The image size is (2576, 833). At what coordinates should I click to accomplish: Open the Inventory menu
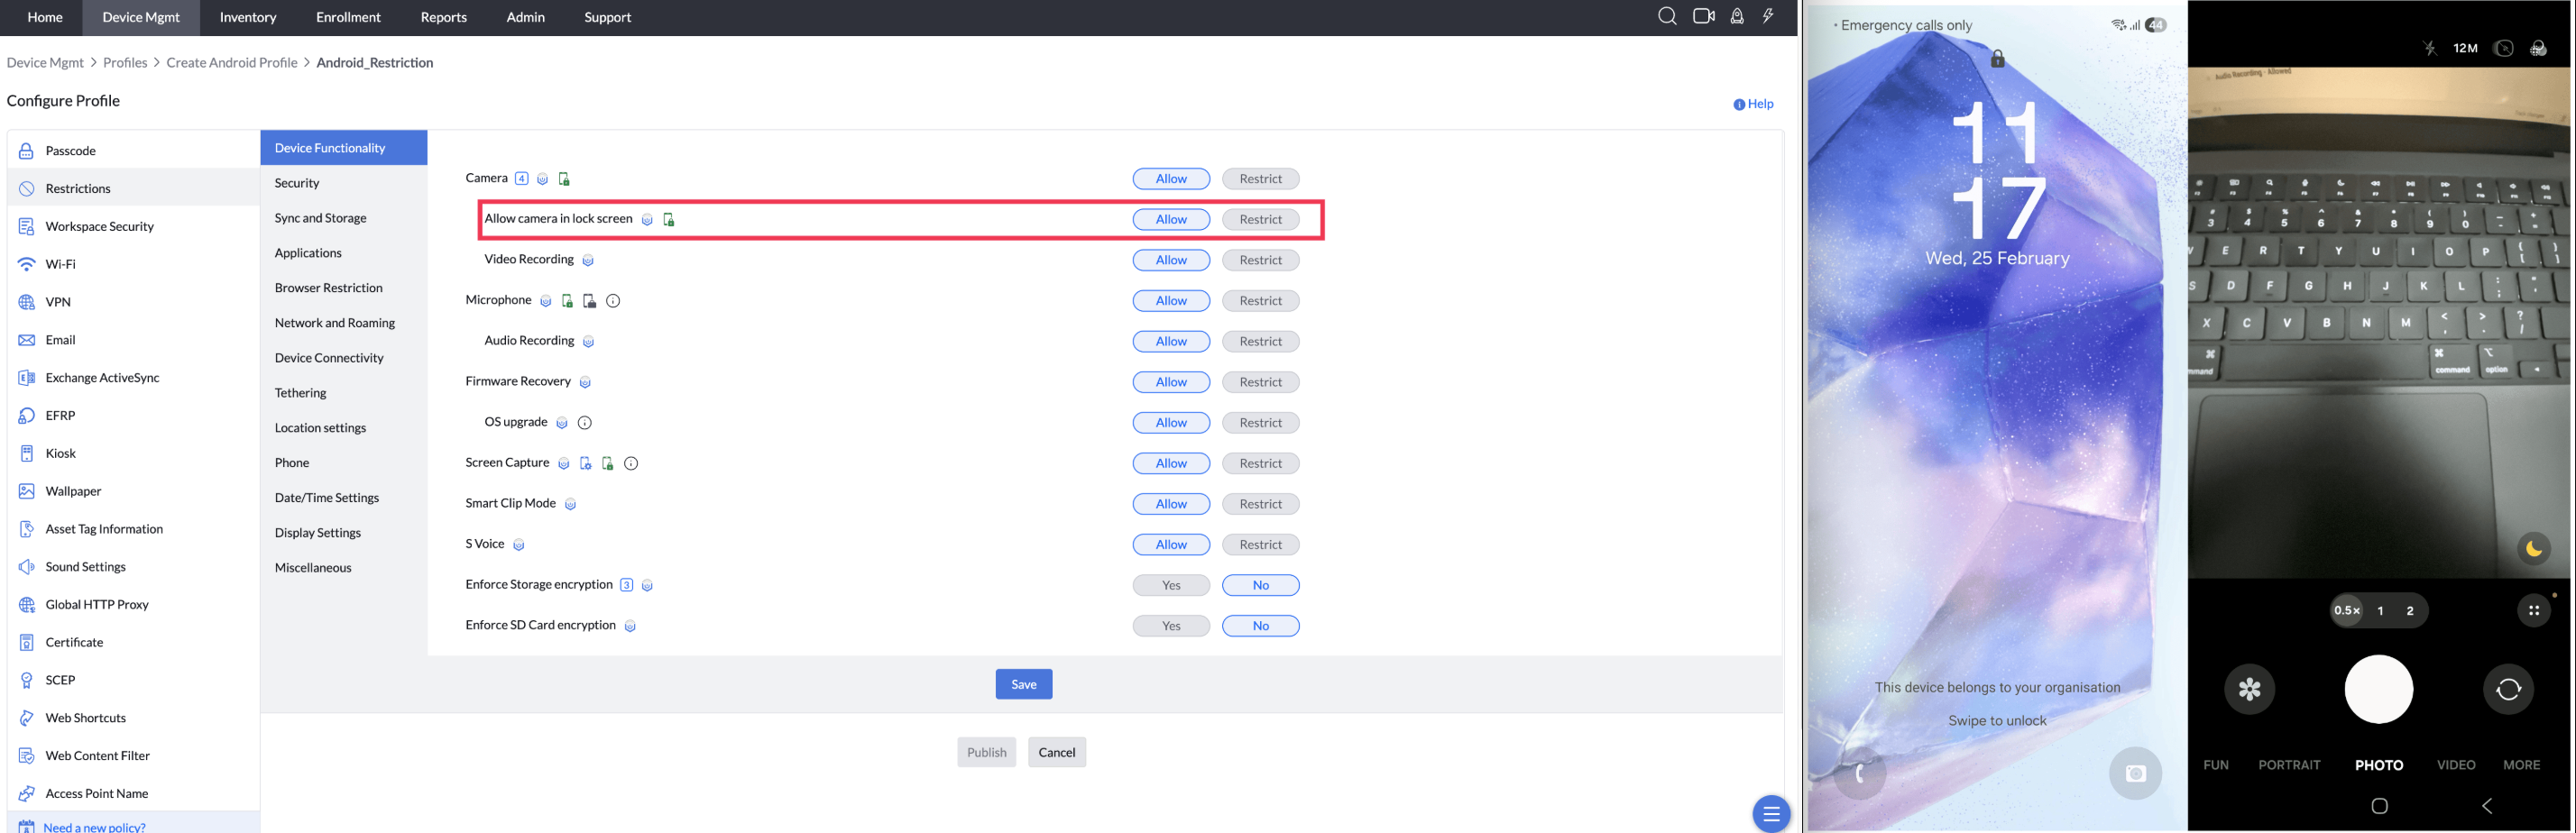pyautogui.click(x=248, y=17)
